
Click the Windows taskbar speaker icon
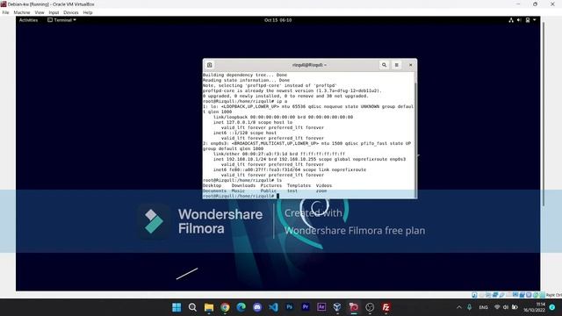point(506,307)
